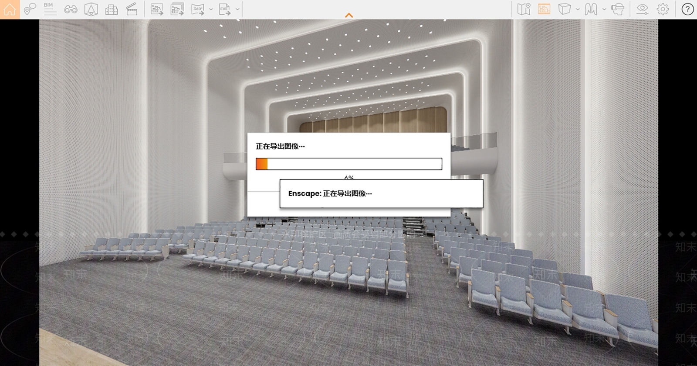Screen dimensions: 697x366
Task: Expand the navigation mode dropdown arrow
Action: pos(604,9)
